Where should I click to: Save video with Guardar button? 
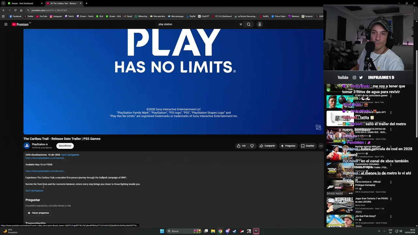[308, 146]
